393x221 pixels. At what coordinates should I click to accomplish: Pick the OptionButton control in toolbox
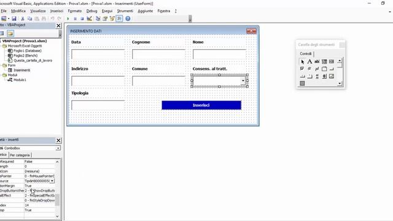coord(309,69)
